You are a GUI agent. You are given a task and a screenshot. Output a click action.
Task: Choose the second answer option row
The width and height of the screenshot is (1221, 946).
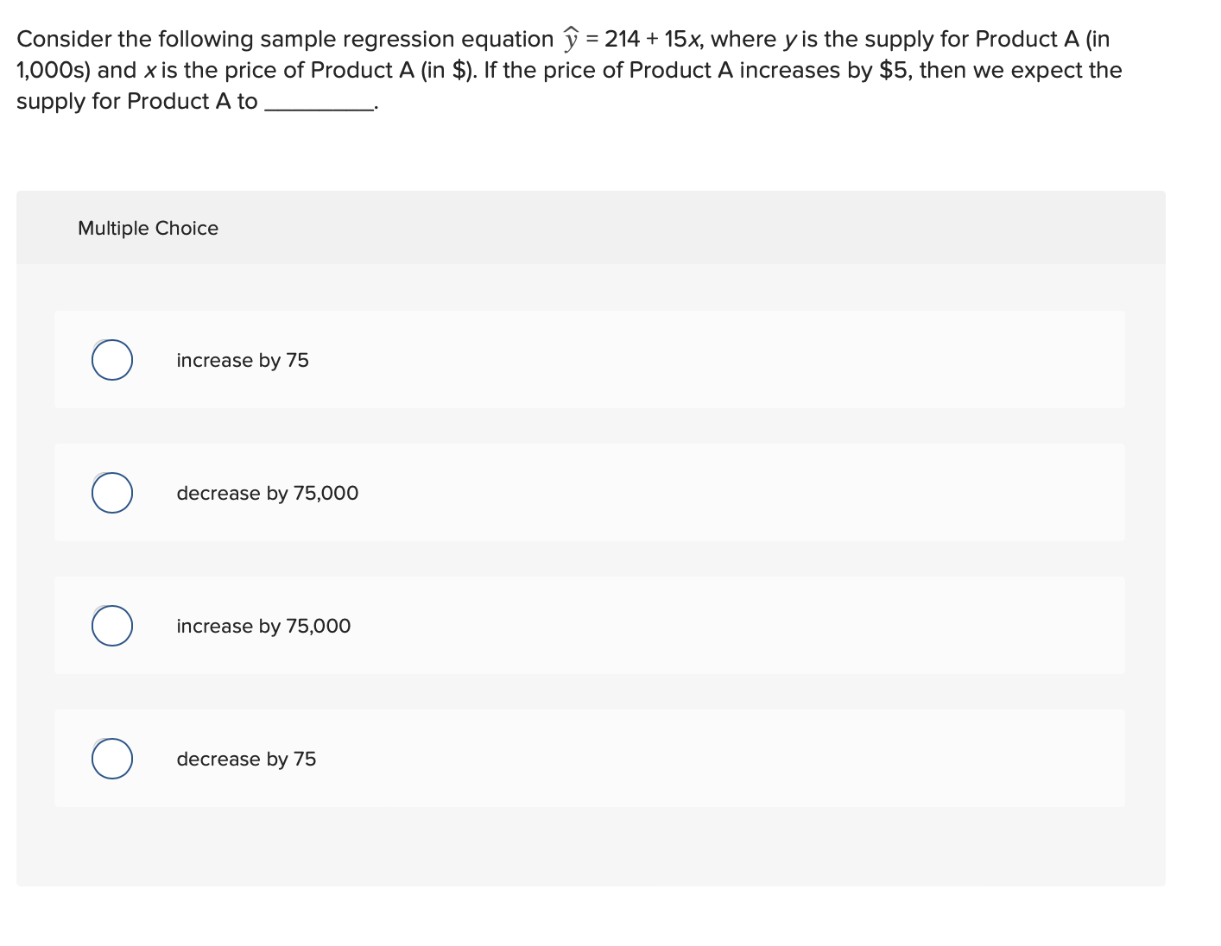click(590, 493)
